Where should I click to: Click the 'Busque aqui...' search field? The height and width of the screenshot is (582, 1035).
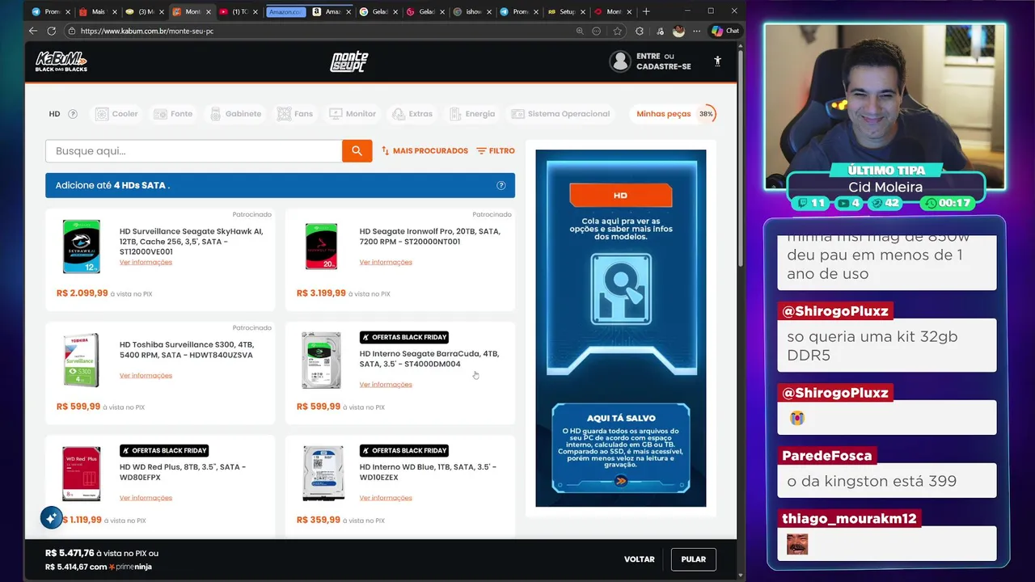pyautogui.click(x=193, y=151)
